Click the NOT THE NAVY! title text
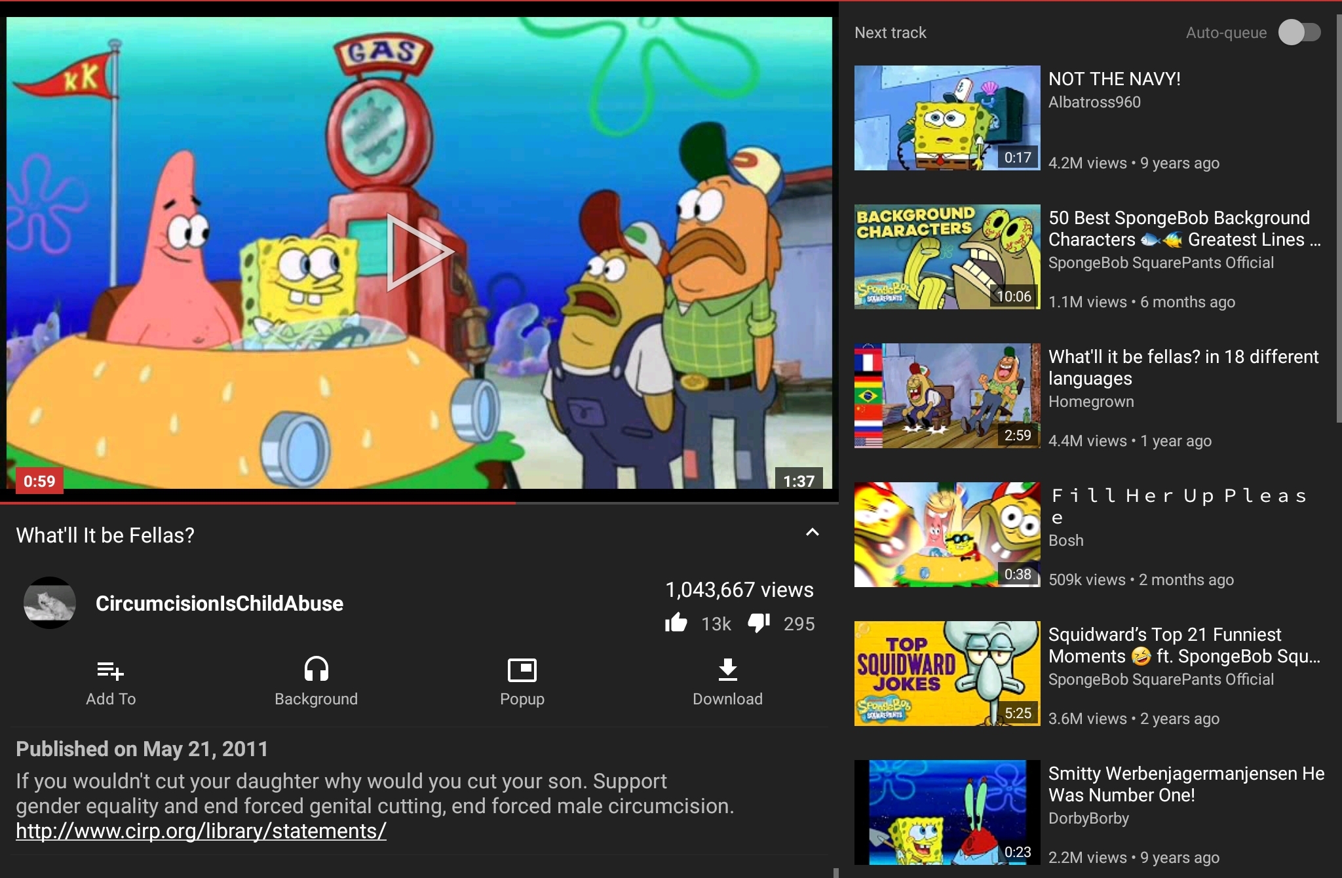The width and height of the screenshot is (1342, 878). [x=1115, y=79]
